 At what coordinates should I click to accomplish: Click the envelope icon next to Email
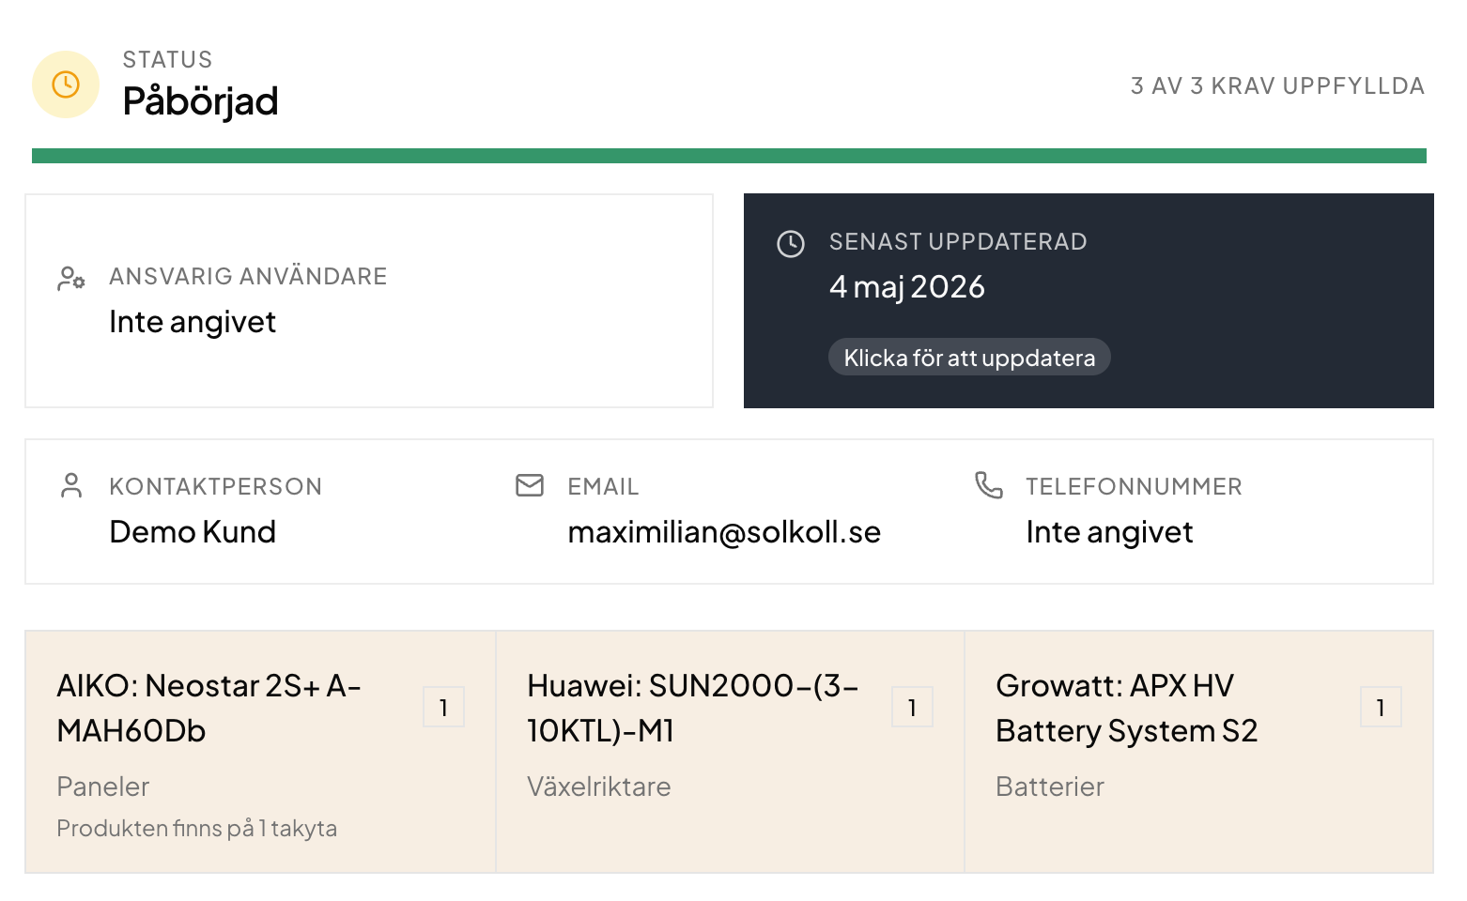coord(530,485)
